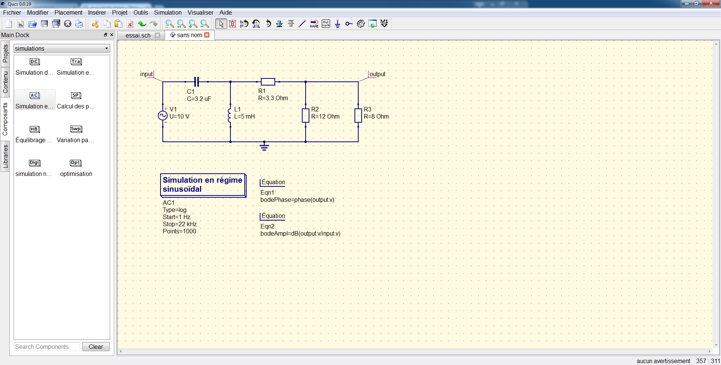Viewport: 721px width, 365px height.
Task: Open the Fichier menu
Action: click(12, 12)
